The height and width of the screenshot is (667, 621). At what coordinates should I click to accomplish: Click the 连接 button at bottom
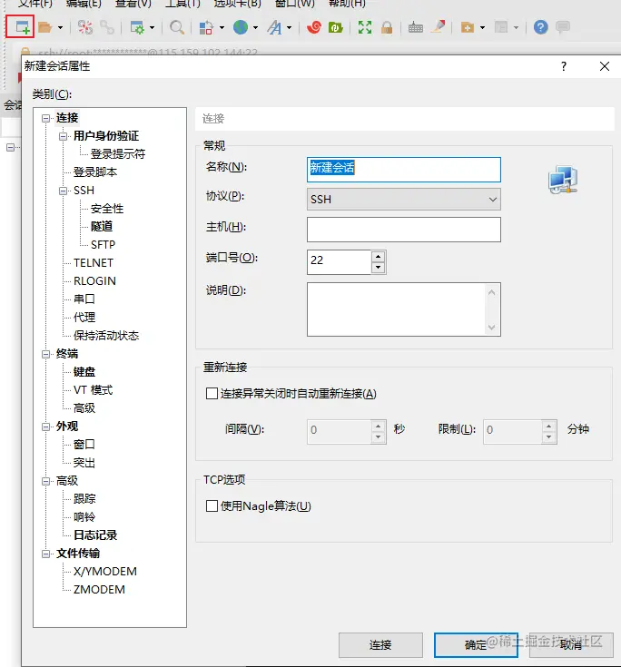pos(380,645)
